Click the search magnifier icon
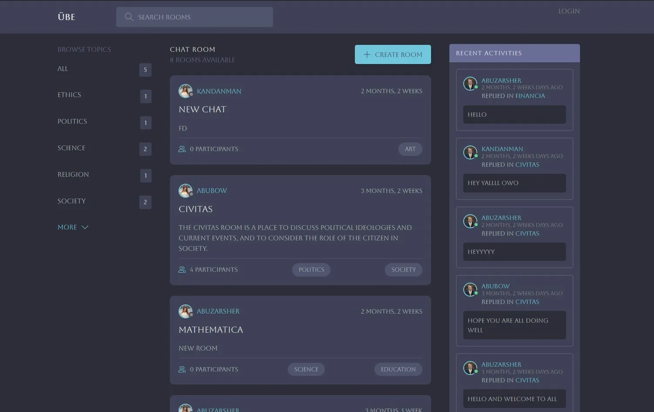Image resolution: width=654 pixels, height=412 pixels. pyautogui.click(x=129, y=17)
